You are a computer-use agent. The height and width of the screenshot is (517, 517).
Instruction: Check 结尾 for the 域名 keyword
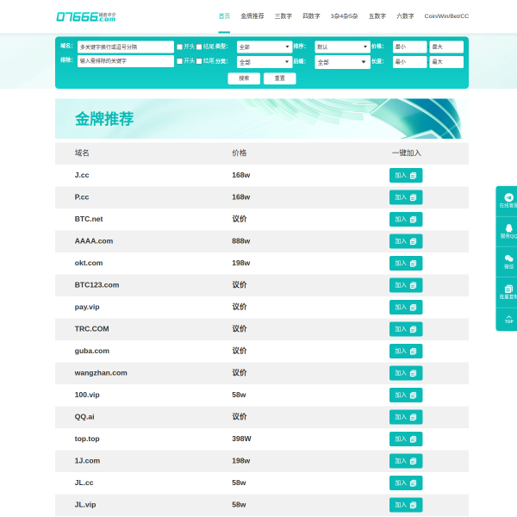coord(199,47)
